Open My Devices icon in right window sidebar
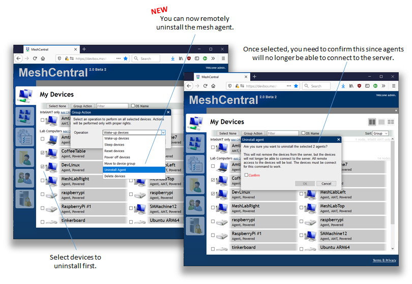412x284 pixels. tap(195, 123)
